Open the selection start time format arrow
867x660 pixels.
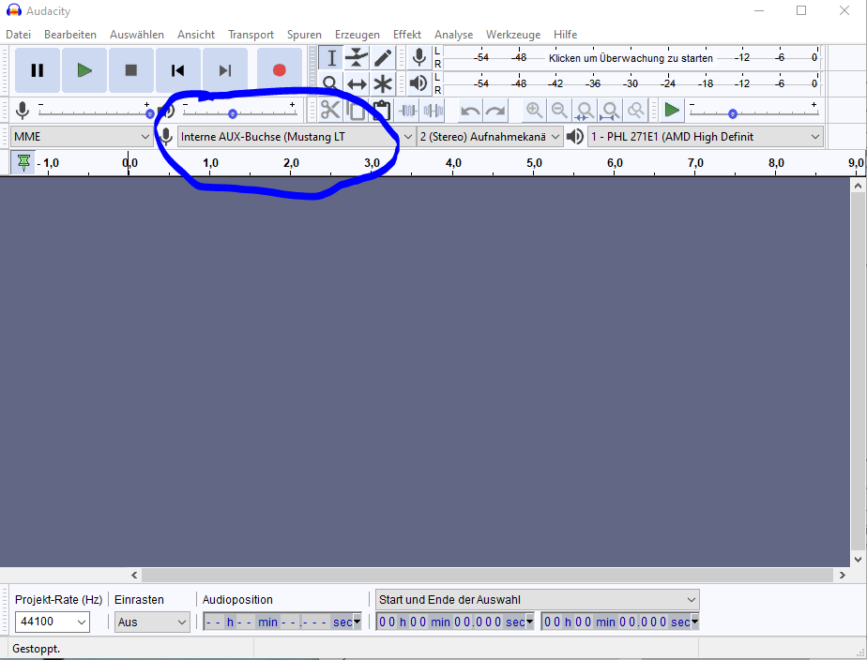(x=530, y=622)
